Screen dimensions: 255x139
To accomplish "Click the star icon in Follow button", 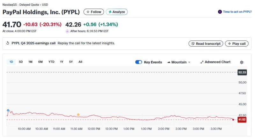I will pyautogui.click(x=88, y=12).
